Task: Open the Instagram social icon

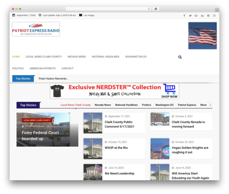Action: click(214, 16)
